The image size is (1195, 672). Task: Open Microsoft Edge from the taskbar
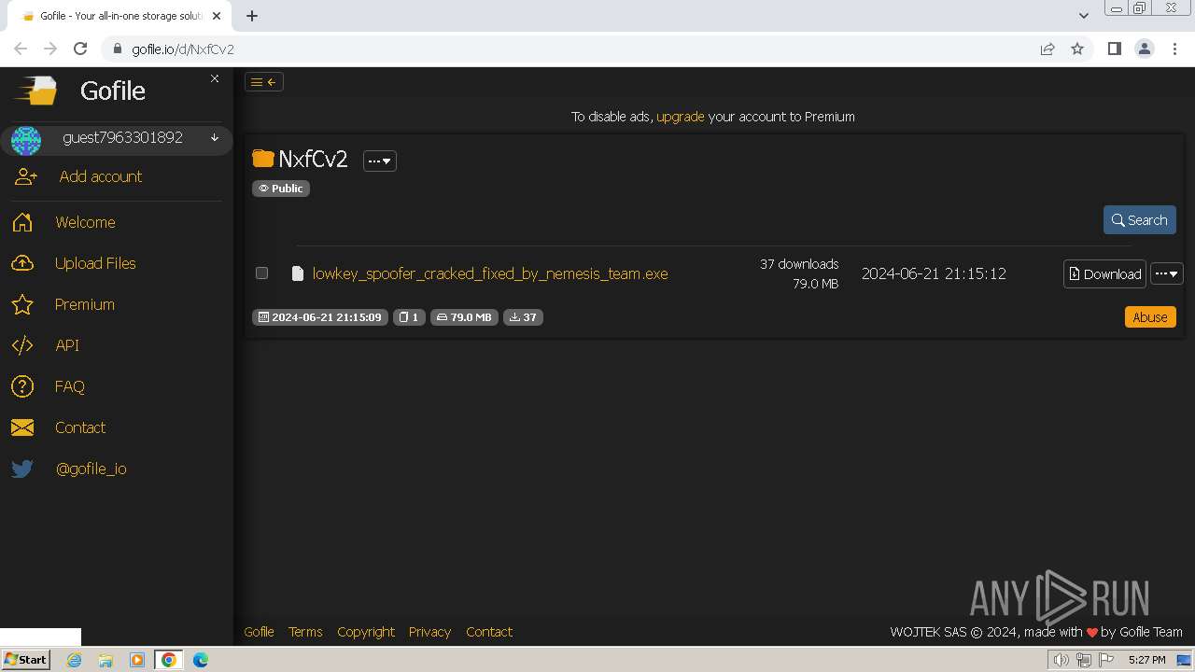[x=200, y=660]
